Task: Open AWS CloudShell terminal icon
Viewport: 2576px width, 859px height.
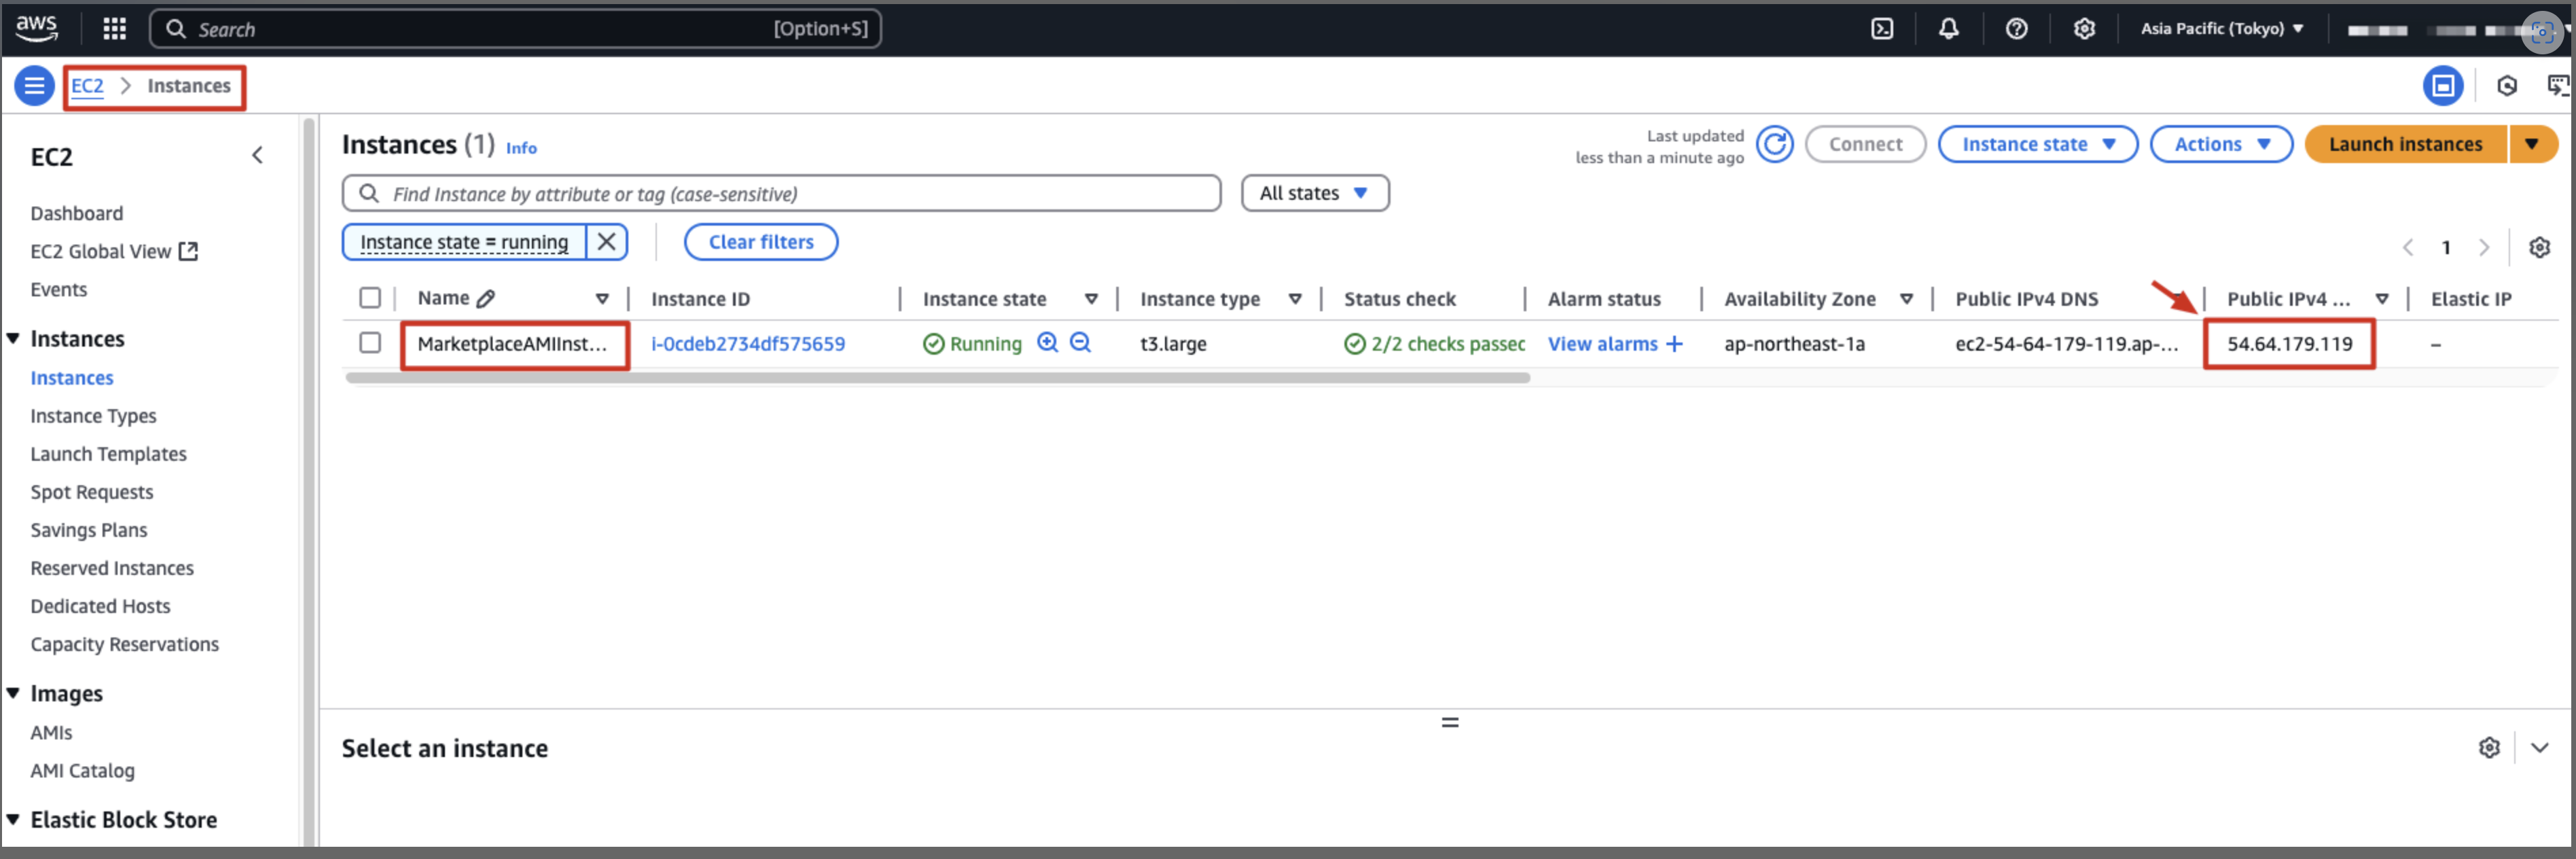Action: click(x=1881, y=29)
